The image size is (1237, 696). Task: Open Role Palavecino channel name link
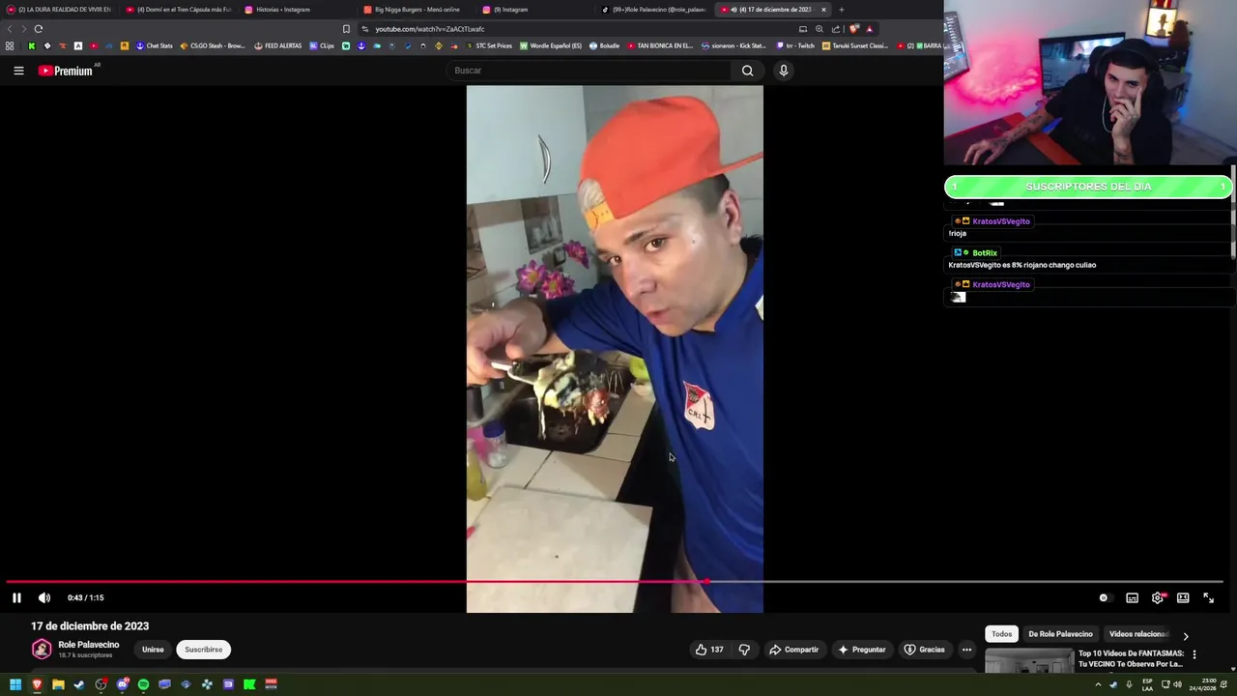pos(88,645)
